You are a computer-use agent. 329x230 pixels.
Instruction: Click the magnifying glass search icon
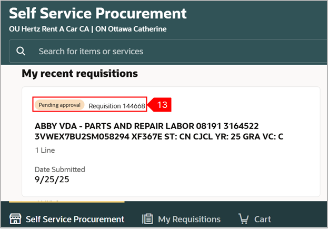coord(21,51)
